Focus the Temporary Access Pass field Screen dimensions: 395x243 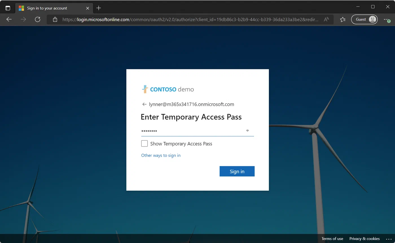pyautogui.click(x=197, y=131)
